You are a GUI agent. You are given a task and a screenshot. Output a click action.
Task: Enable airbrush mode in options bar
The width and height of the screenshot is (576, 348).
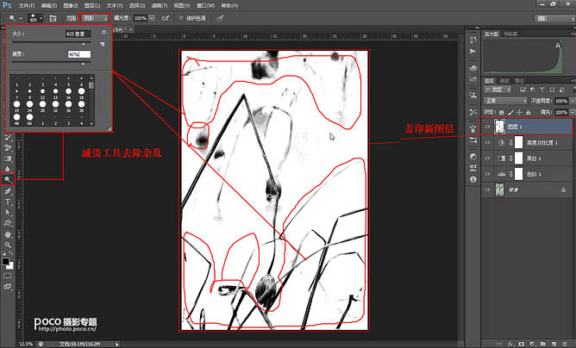[x=166, y=18]
